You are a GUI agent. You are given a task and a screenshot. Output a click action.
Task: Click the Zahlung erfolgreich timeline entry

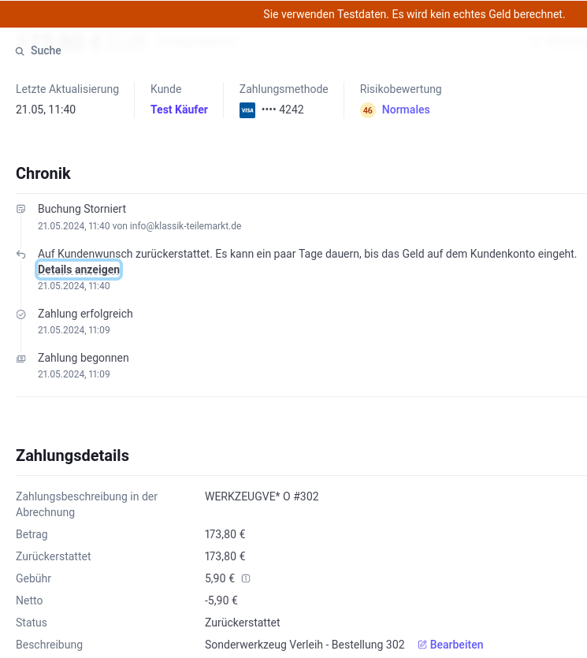coord(85,314)
